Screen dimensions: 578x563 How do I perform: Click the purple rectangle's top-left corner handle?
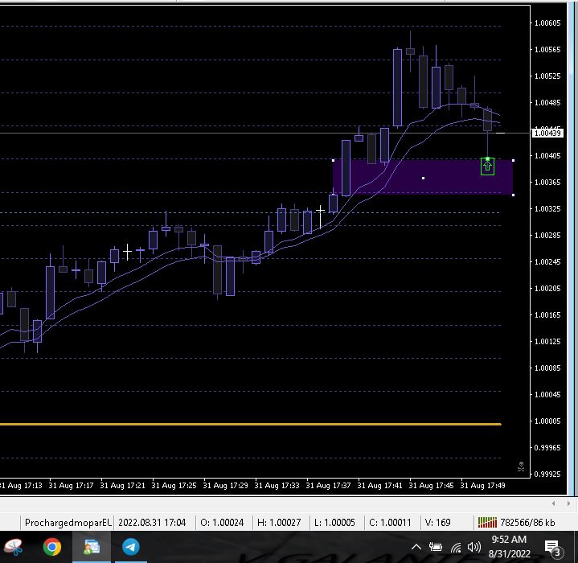334,160
